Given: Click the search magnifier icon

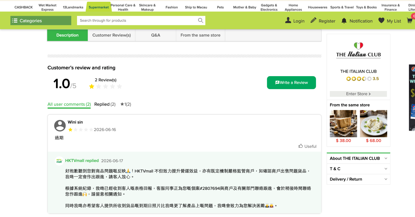Looking at the screenshot, I should click(x=200, y=20).
